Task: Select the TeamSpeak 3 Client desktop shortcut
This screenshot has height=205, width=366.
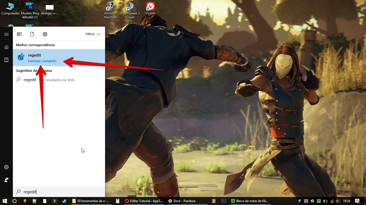Action: pyautogui.click(x=130, y=11)
